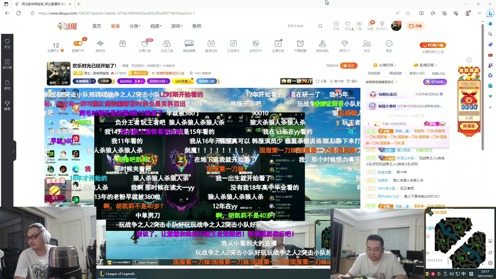This screenshot has height=279, width=496.
Task: Switch to 钻粉(203) tab
Action: click(x=438, y=73)
